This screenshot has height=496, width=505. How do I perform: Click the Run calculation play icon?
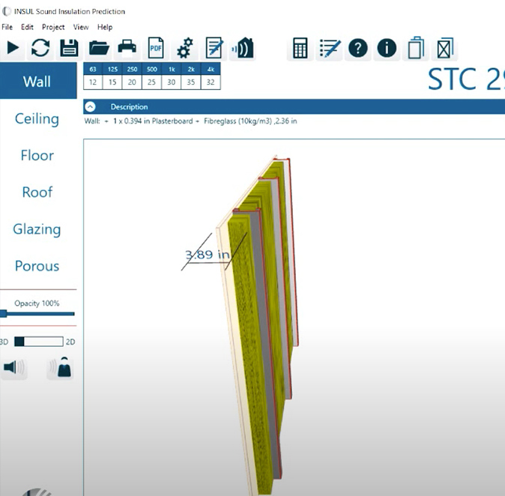[13, 49]
